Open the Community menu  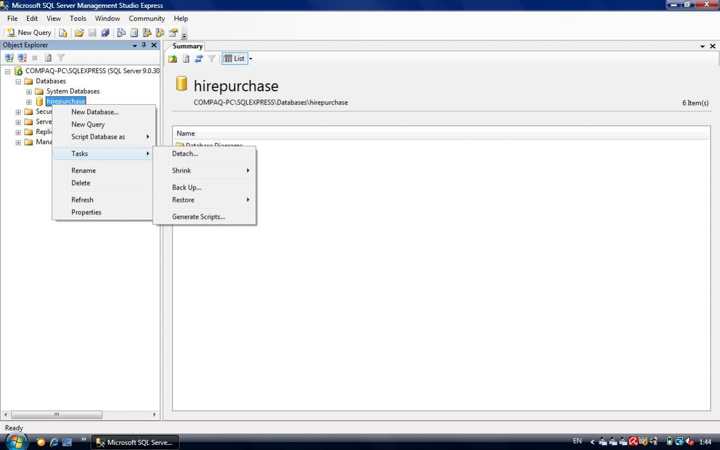147,19
